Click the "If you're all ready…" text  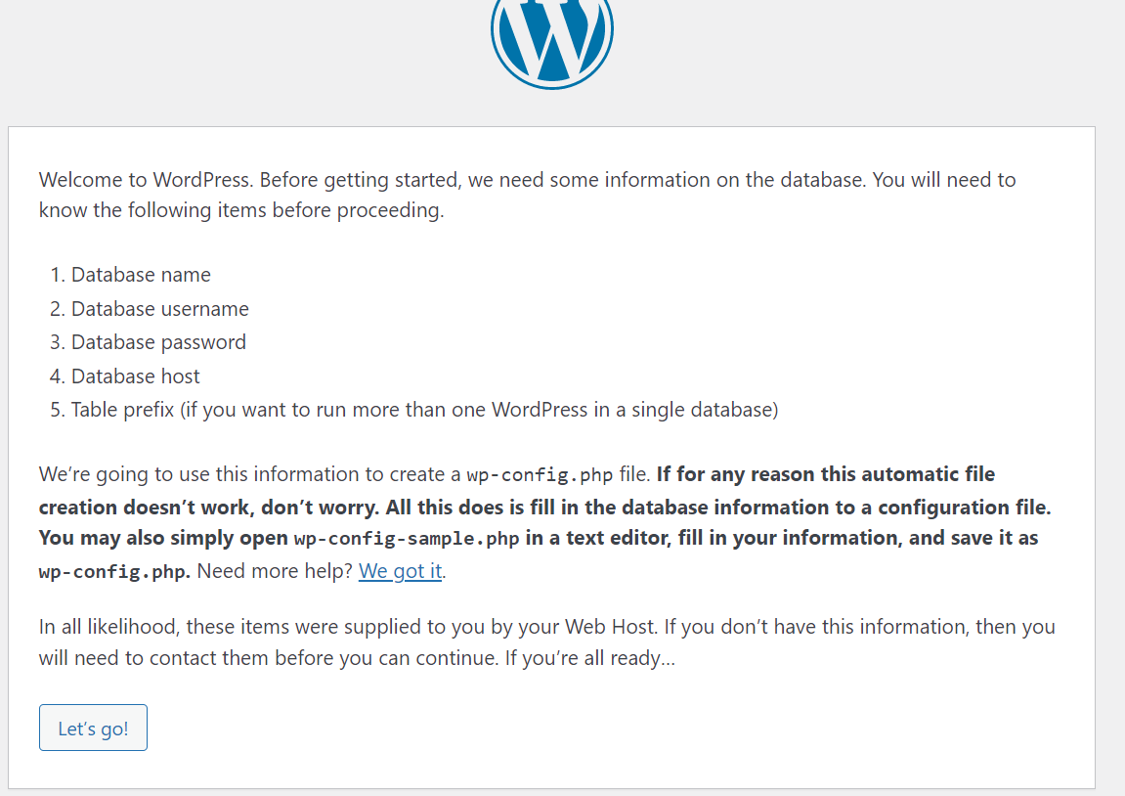tap(589, 658)
